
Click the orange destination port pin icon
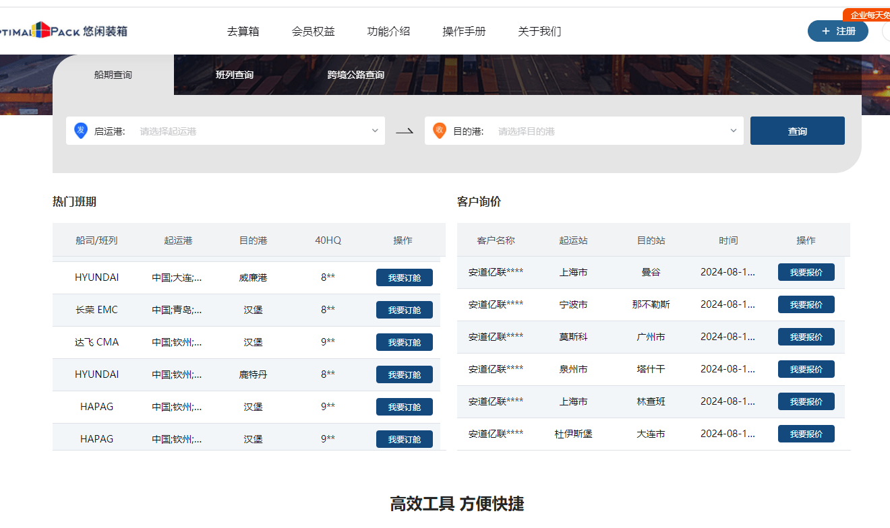[x=439, y=131]
